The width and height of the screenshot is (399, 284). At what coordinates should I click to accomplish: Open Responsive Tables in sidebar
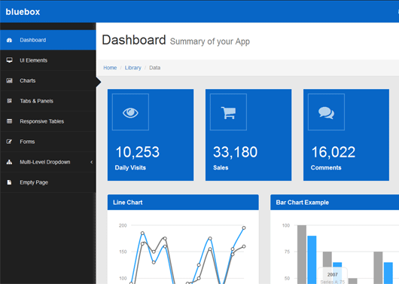(x=48, y=121)
